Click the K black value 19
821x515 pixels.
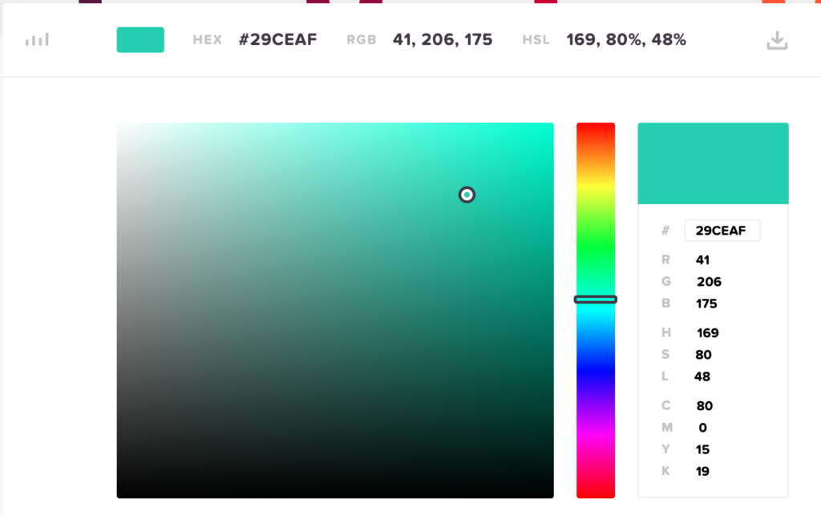click(x=702, y=471)
